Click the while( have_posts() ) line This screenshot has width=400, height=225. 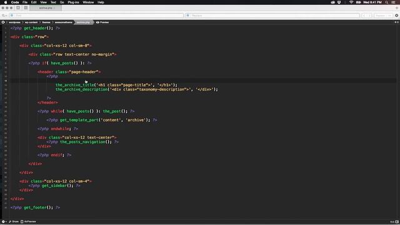86,111
